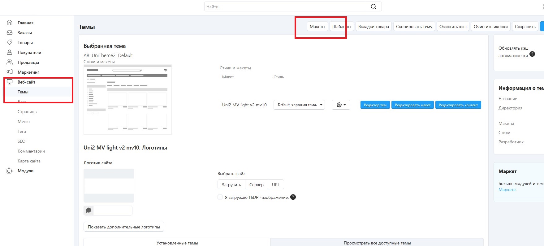Open the gear settings dropdown for layout
Viewport: 544px width, 246px height.
point(341,105)
